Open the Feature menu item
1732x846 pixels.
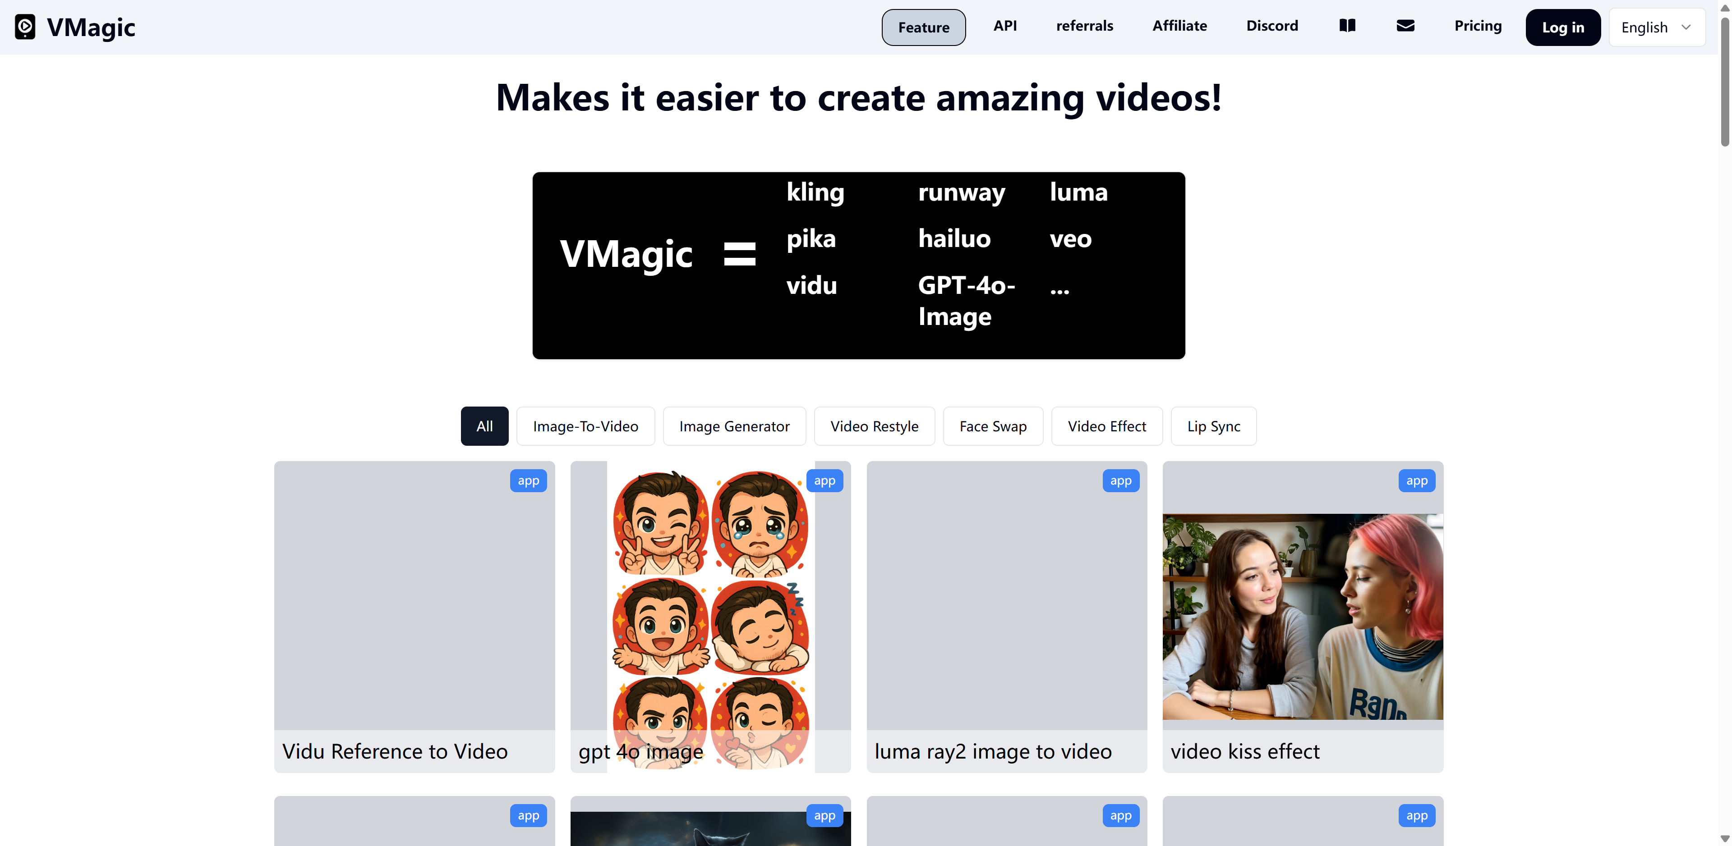[x=923, y=27]
